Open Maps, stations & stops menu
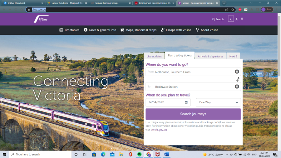Screen dimensions: 281x158 (138, 30)
